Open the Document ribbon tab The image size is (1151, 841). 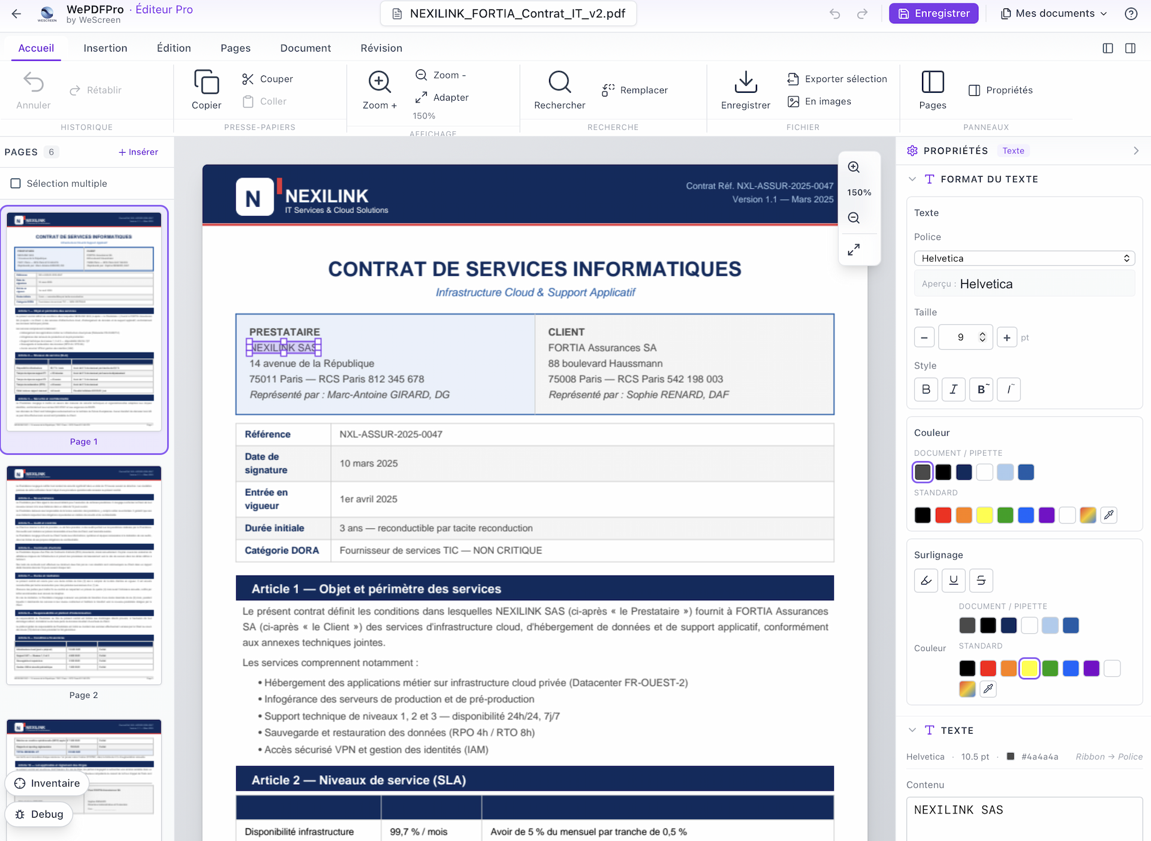[x=305, y=48]
